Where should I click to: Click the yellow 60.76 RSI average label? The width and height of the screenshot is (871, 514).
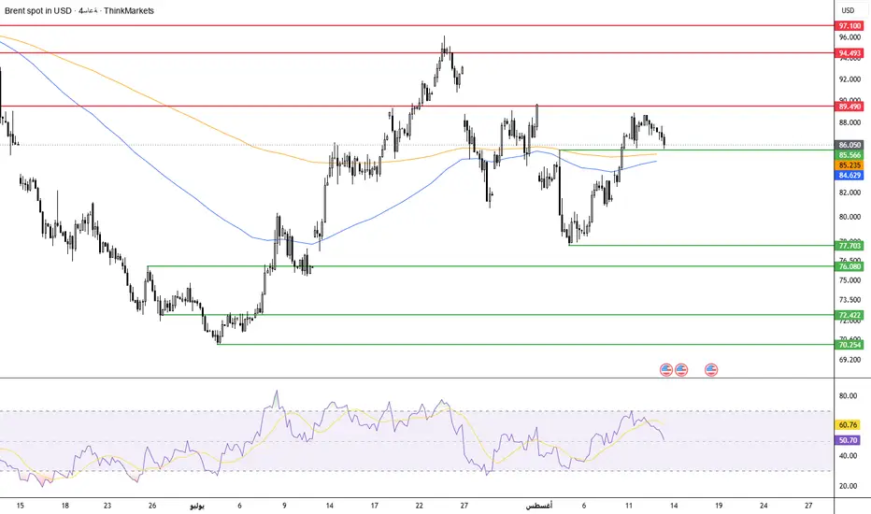pyautogui.click(x=849, y=424)
